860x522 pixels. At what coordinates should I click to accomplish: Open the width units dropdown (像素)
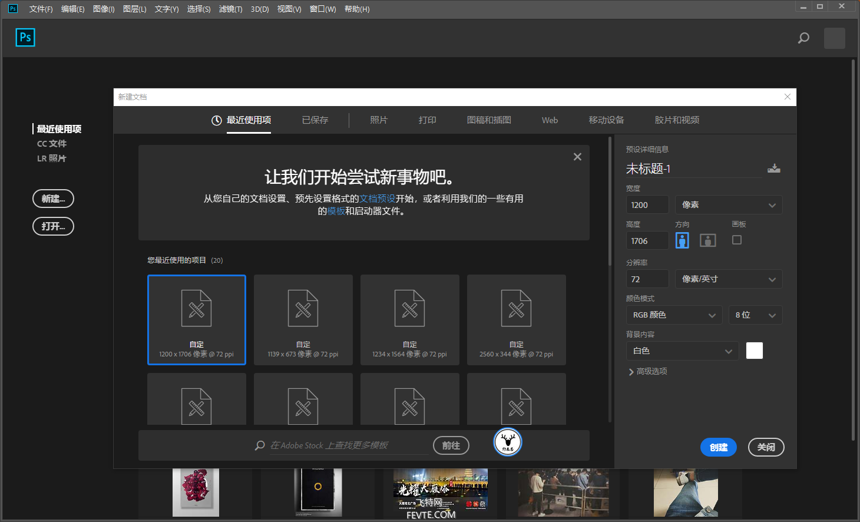click(x=729, y=205)
